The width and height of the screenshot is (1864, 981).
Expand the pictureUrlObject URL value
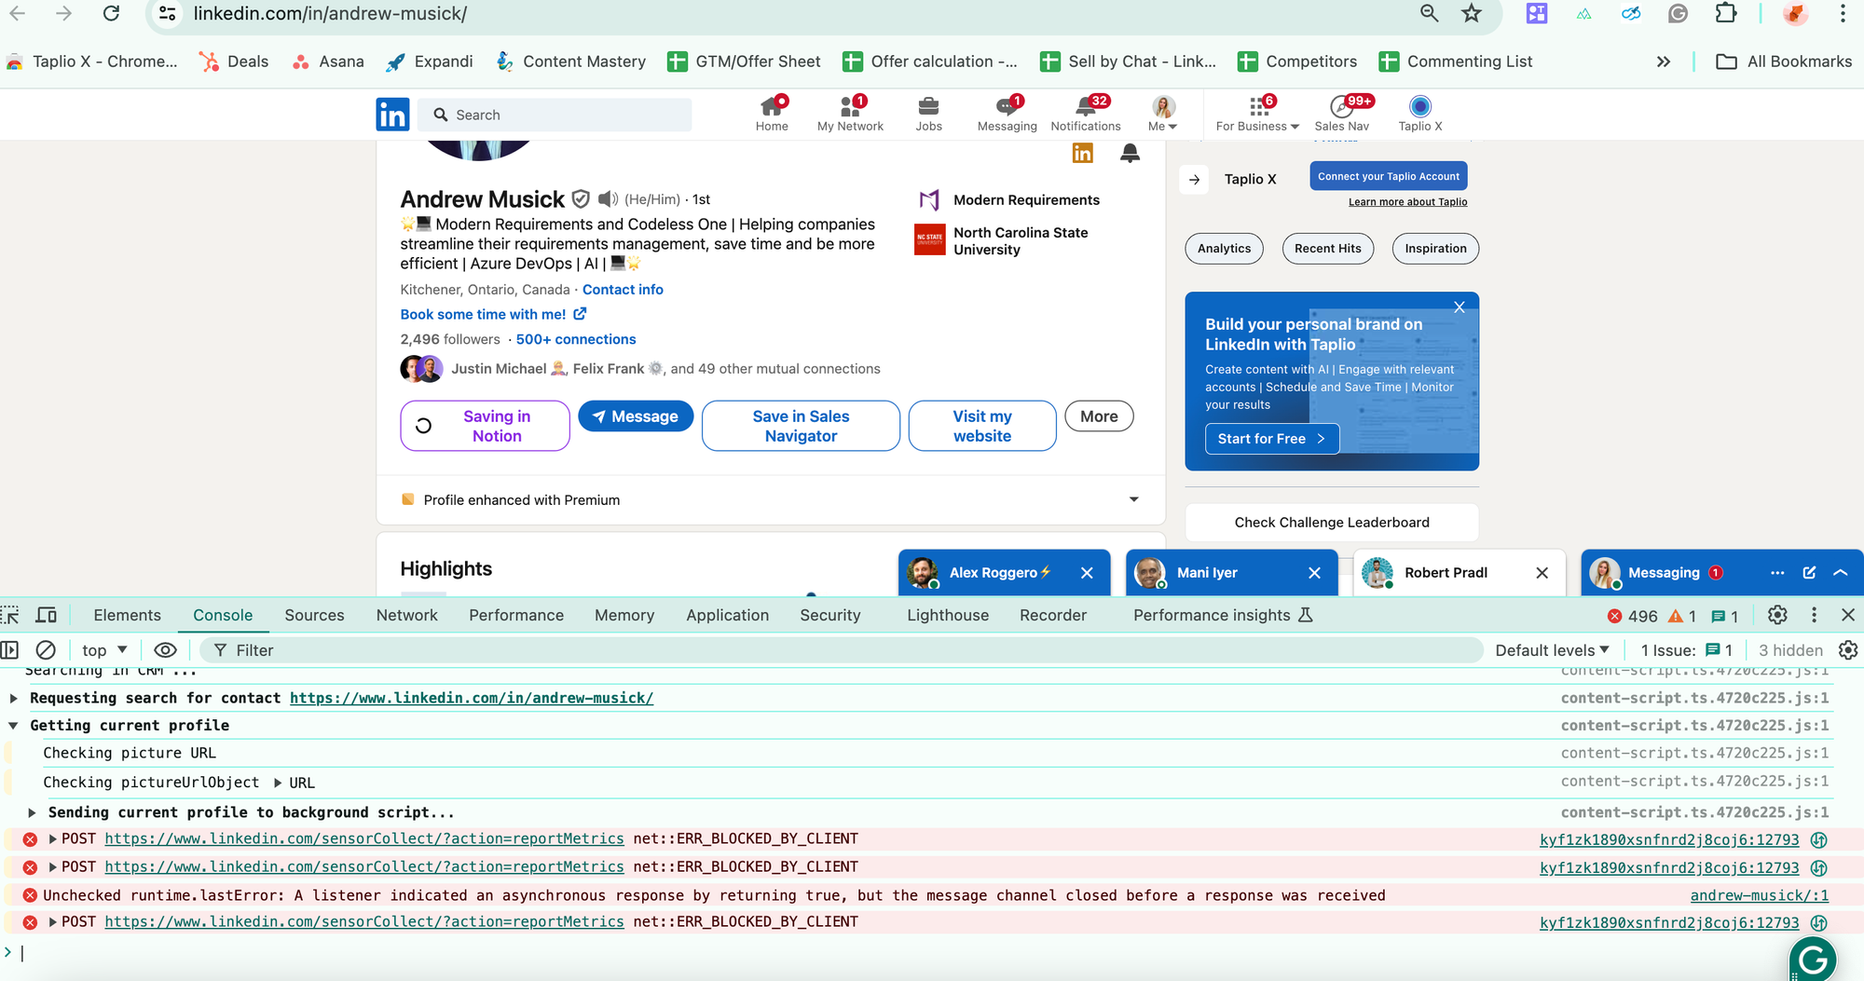pos(278,783)
